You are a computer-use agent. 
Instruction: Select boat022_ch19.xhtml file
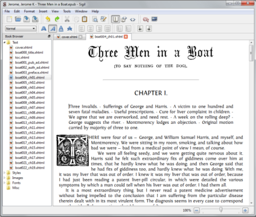tap(30, 168)
